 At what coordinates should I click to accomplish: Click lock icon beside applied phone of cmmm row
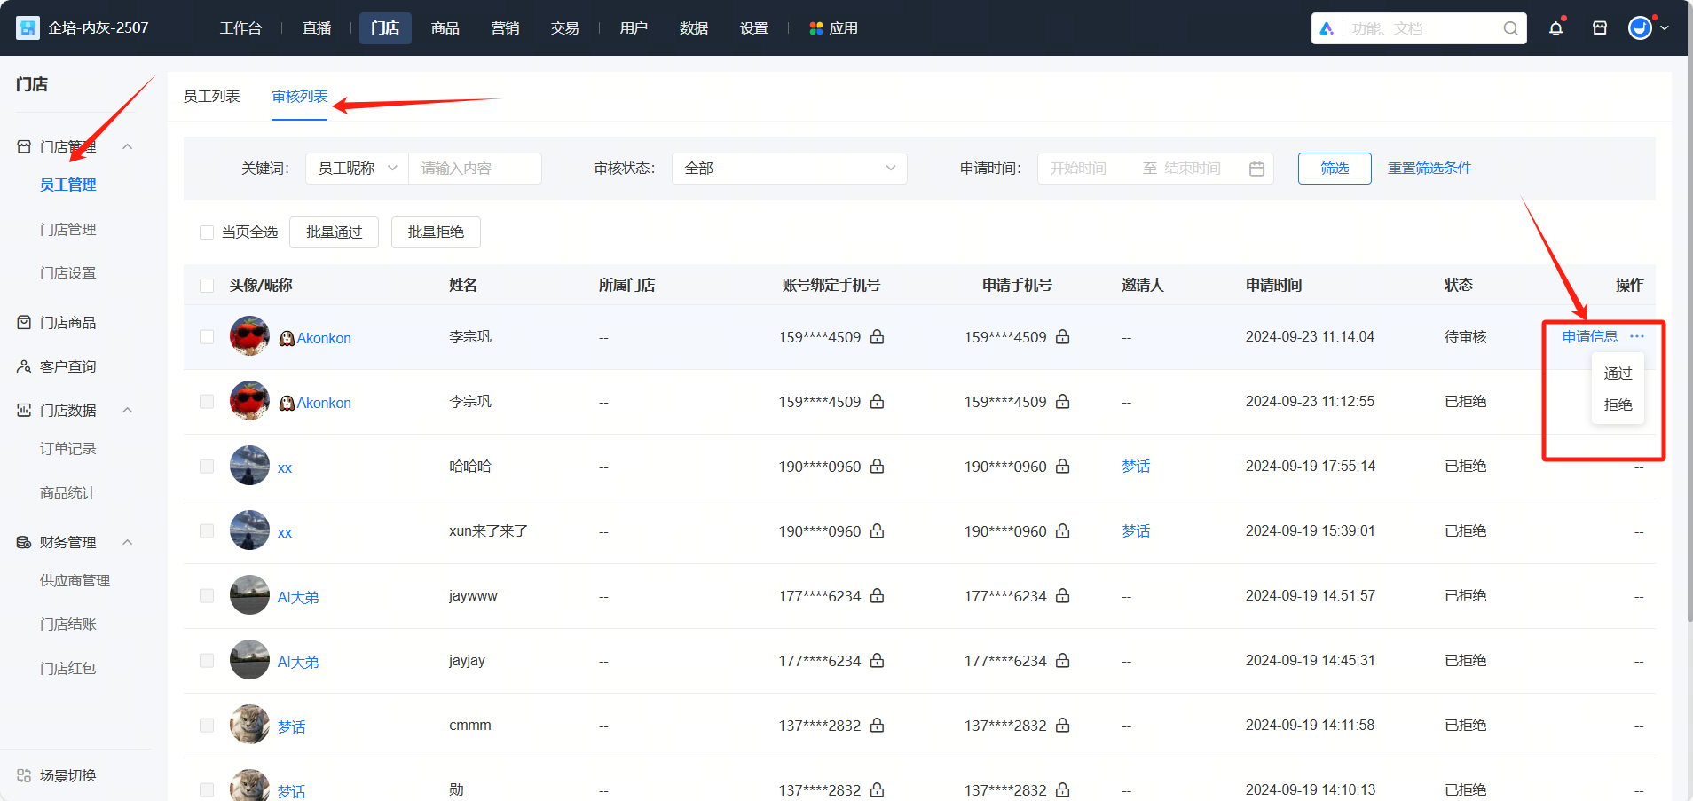pos(1062,726)
